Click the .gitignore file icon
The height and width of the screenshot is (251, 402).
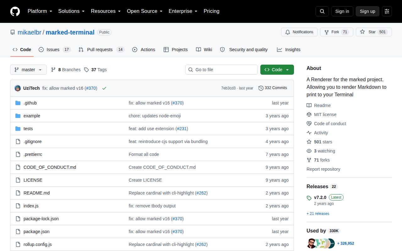18,142
